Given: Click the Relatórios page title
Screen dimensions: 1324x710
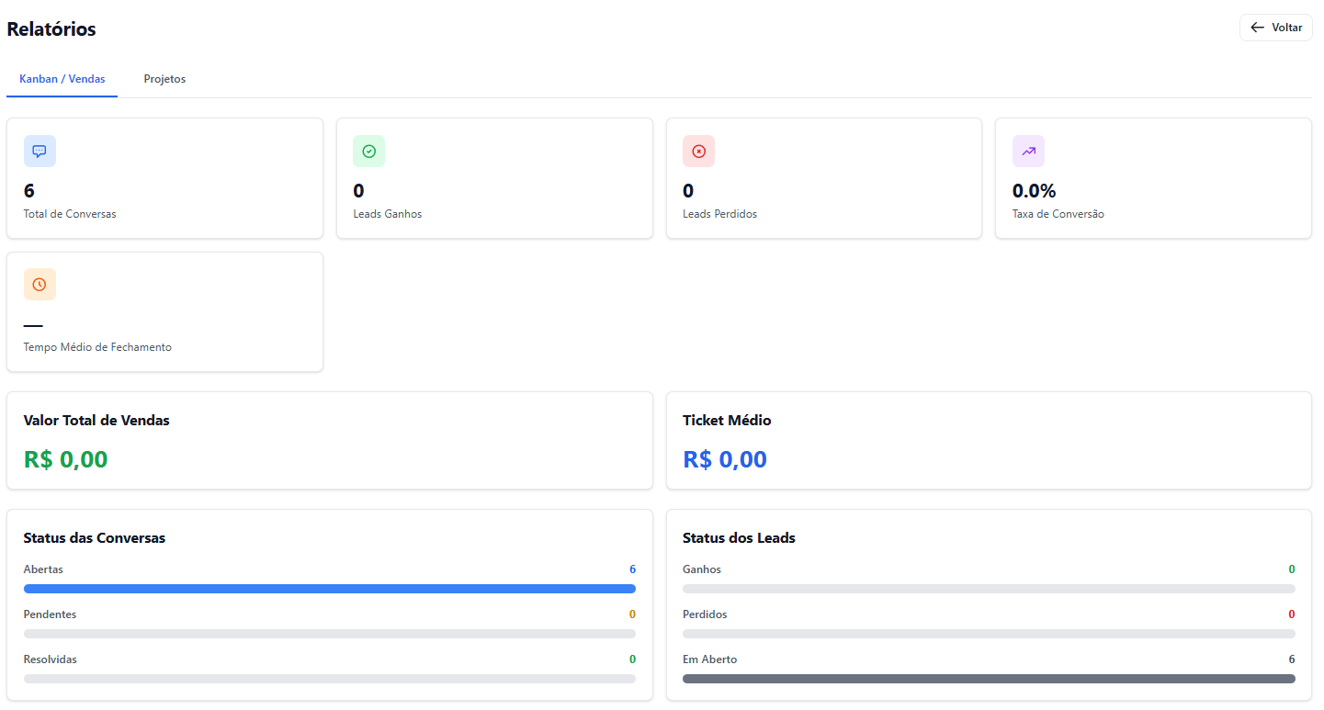Looking at the screenshot, I should click(x=51, y=28).
